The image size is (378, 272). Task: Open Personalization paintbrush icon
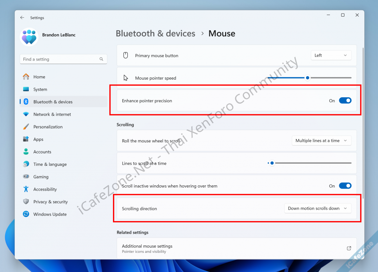[26, 127]
